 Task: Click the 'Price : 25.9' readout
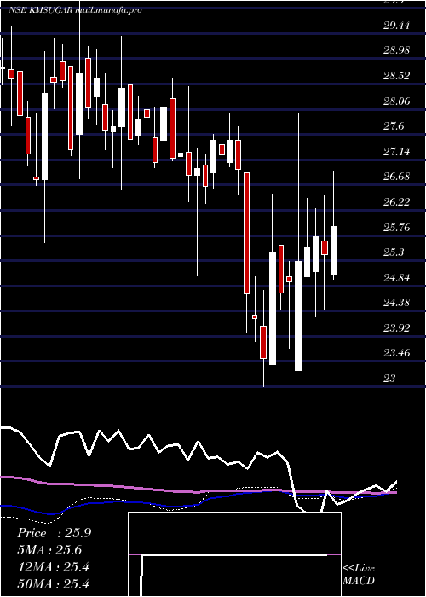54,533
